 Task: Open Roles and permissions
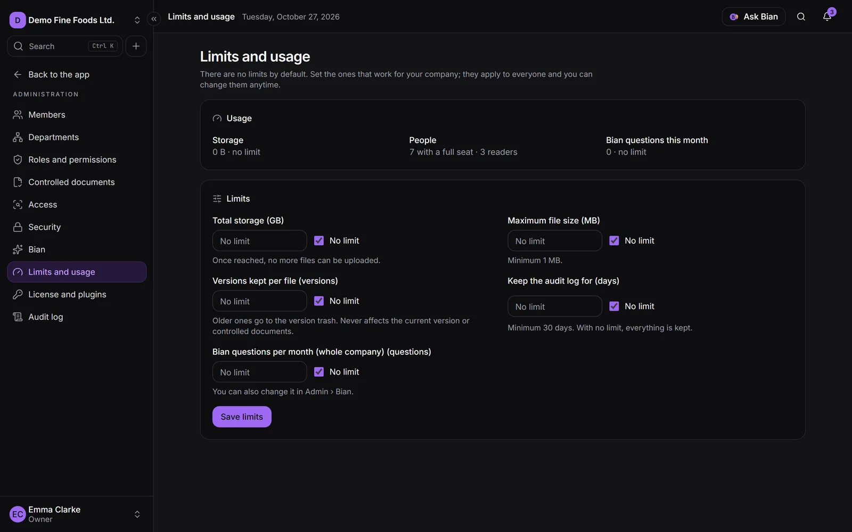click(77, 160)
